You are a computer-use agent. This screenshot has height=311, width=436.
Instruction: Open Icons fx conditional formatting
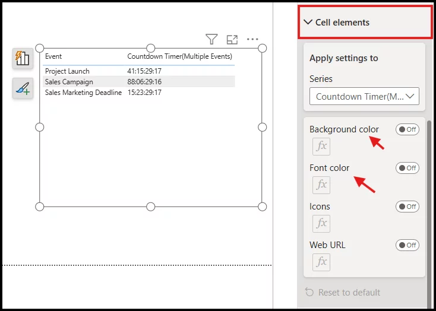321,223
